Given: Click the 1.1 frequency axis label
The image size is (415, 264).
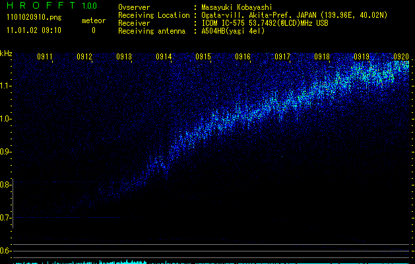Looking at the screenshot, I should click(x=5, y=86).
